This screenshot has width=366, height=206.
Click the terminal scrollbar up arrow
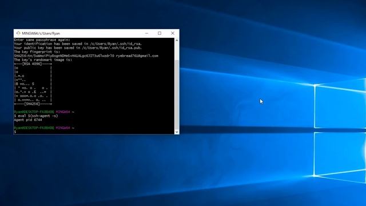(177, 41)
